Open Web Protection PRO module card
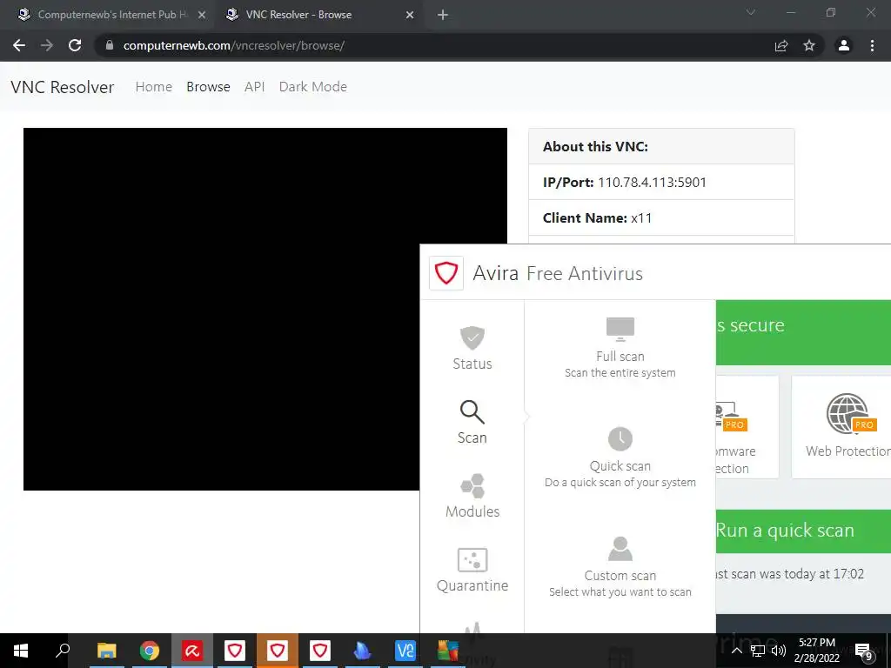891x668 pixels. tap(841, 426)
